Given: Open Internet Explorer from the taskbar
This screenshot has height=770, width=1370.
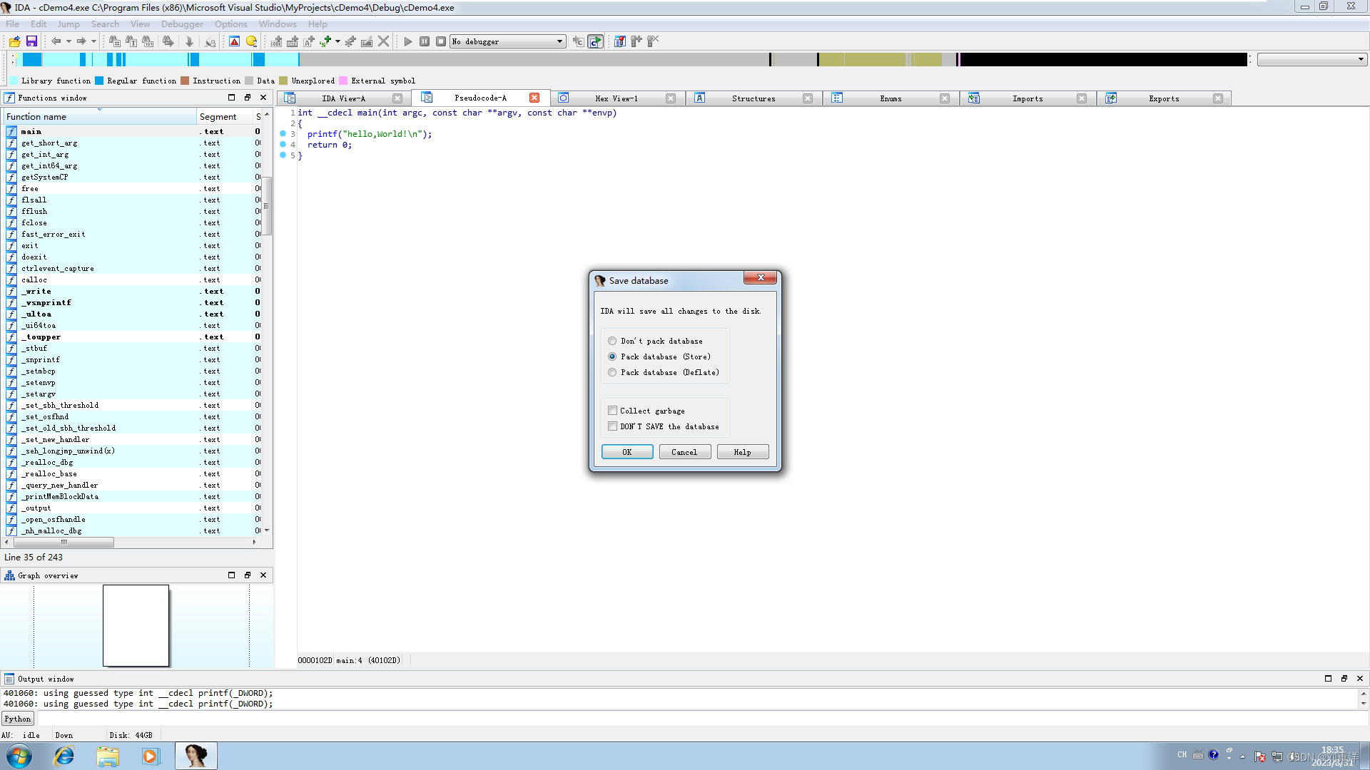Looking at the screenshot, I should point(64,756).
